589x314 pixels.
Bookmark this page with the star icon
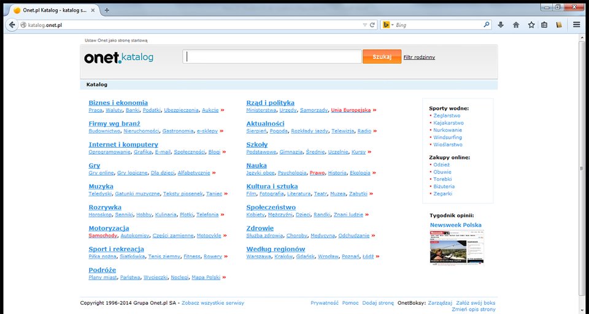(531, 25)
